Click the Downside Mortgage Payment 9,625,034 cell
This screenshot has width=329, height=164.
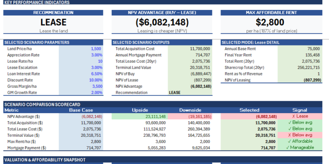tap(190, 148)
